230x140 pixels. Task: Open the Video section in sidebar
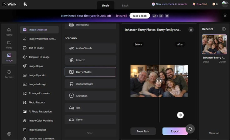click(9, 45)
